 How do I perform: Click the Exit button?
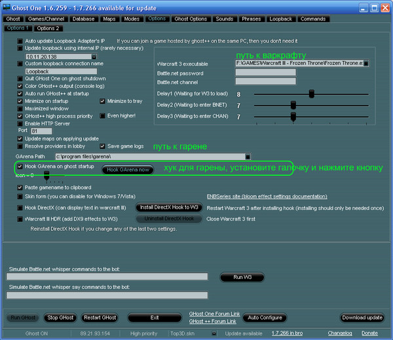tap(155, 318)
